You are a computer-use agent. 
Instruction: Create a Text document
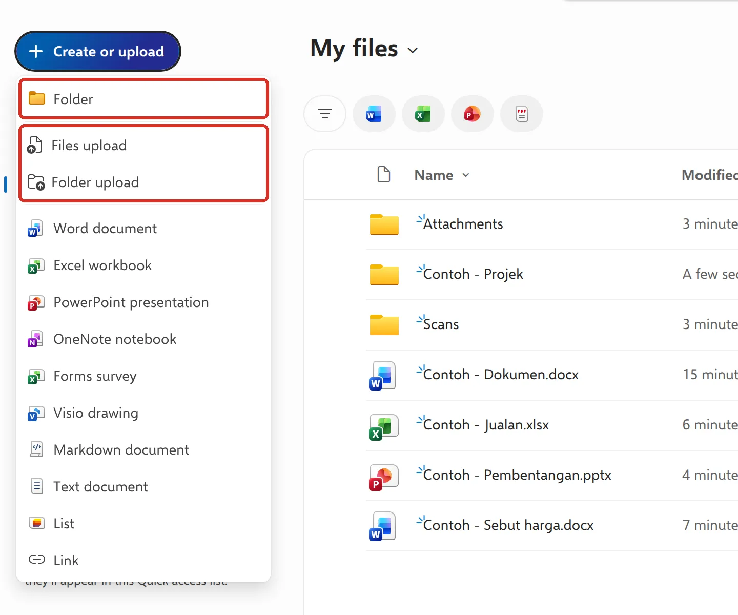[x=143, y=487]
